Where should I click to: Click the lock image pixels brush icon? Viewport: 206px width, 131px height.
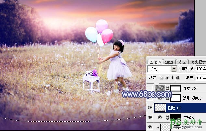coord(166,78)
